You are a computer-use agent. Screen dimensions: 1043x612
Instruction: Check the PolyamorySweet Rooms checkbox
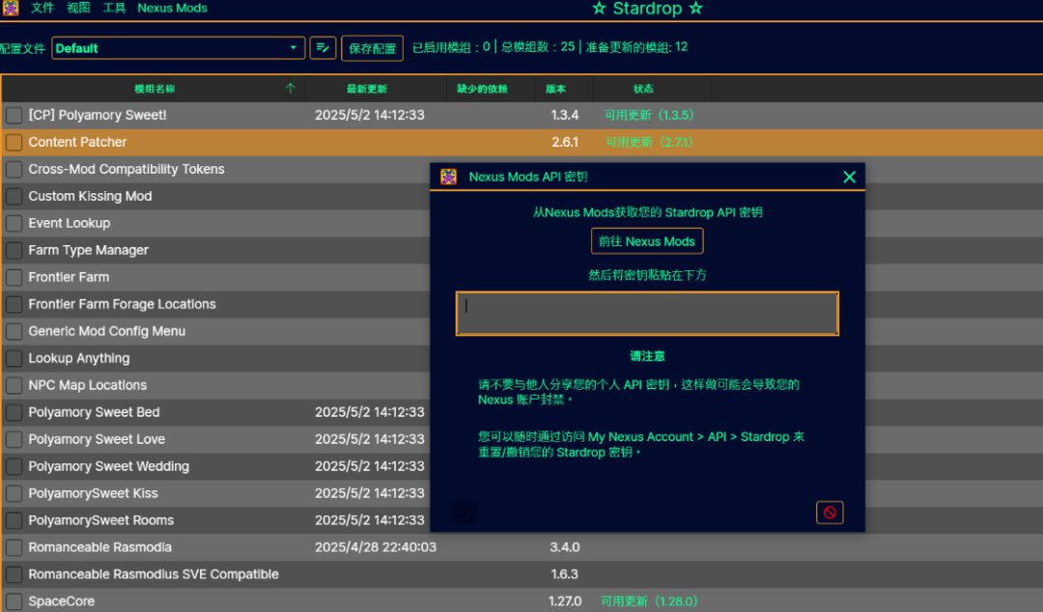pos(14,520)
